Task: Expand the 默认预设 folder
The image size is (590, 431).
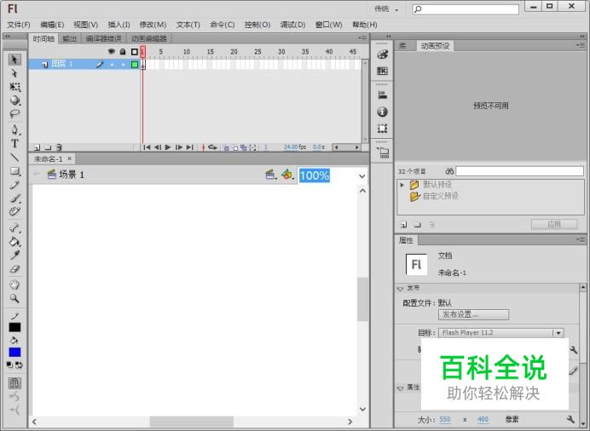Action: click(x=402, y=185)
